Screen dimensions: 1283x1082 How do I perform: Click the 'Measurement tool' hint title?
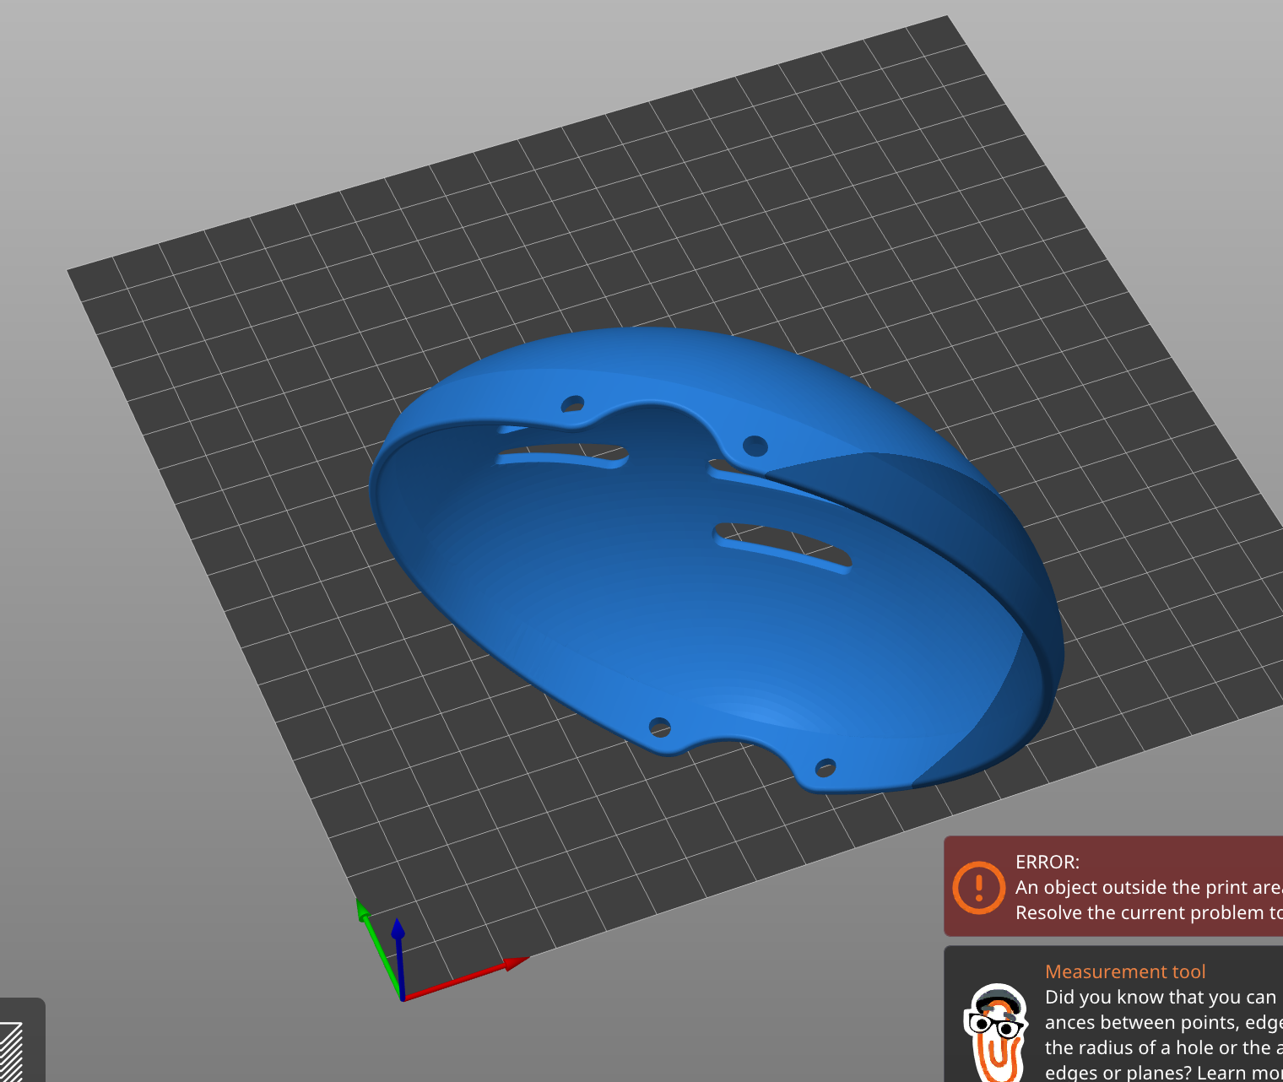click(1125, 971)
